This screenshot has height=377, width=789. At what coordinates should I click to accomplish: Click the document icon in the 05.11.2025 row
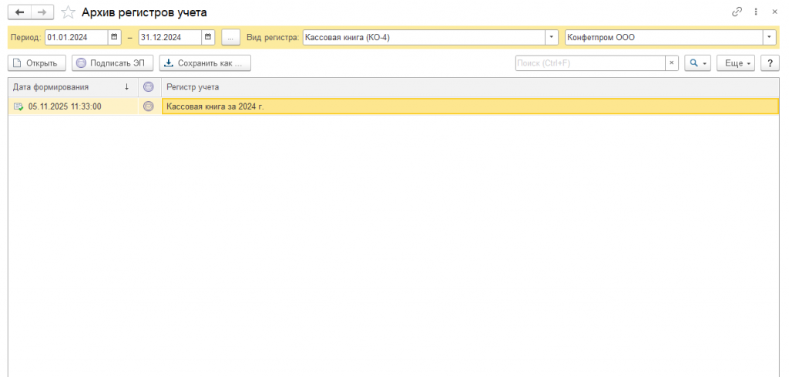coord(18,106)
